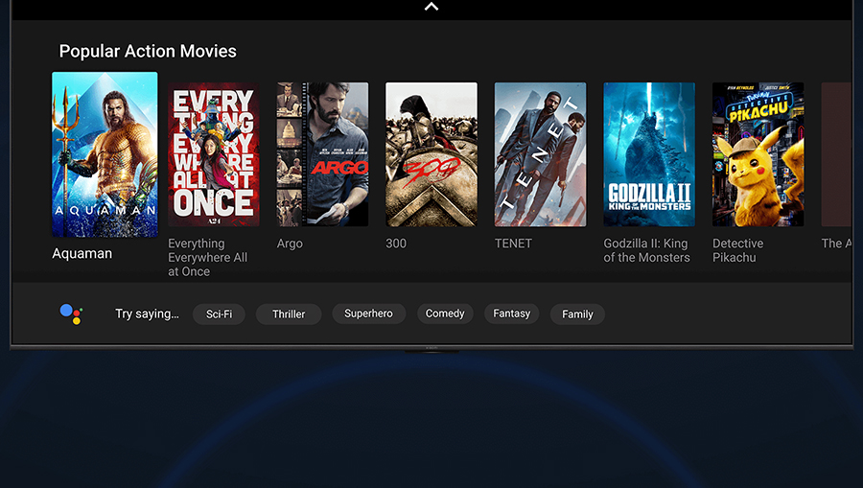Open the TENET movie poster
863x488 pixels.
541,154
